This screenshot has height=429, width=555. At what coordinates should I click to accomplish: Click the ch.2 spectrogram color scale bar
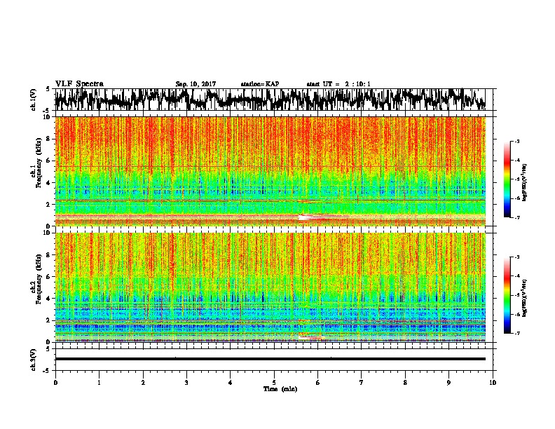click(x=507, y=295)
